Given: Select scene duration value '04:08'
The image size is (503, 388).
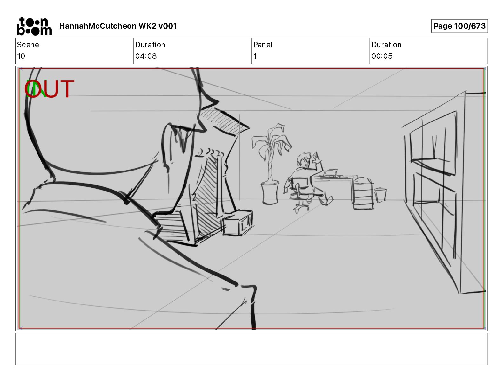Looking at the screenshot, I should (x=146, y=56).
